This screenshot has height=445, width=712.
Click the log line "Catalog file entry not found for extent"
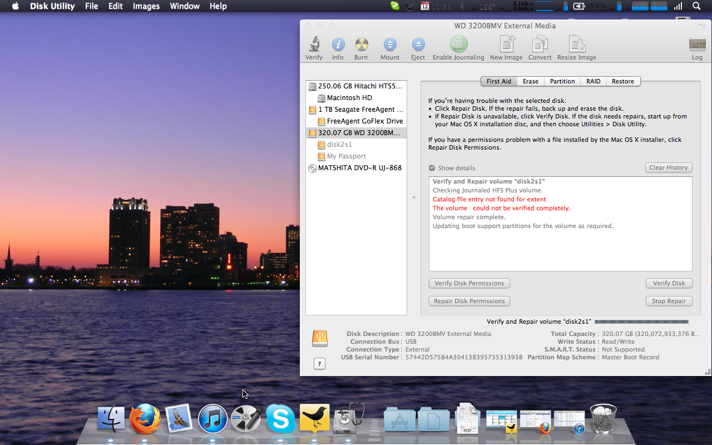pyautogui.click(x=489, y=199)
